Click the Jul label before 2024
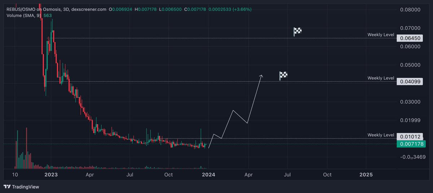433x193 pixels. [x=130, y=174]
